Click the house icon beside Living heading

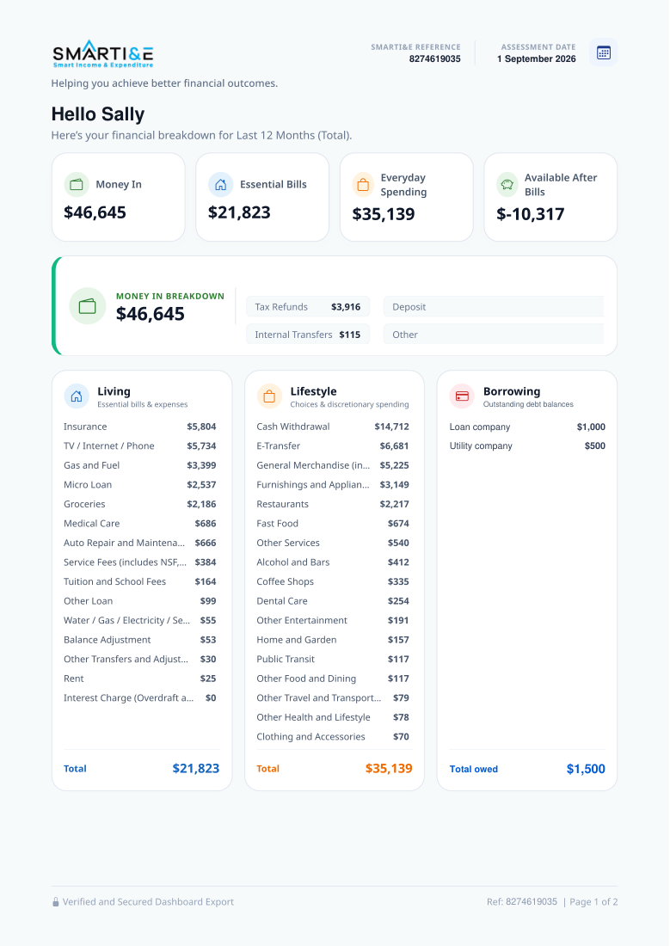pos(77,396)
